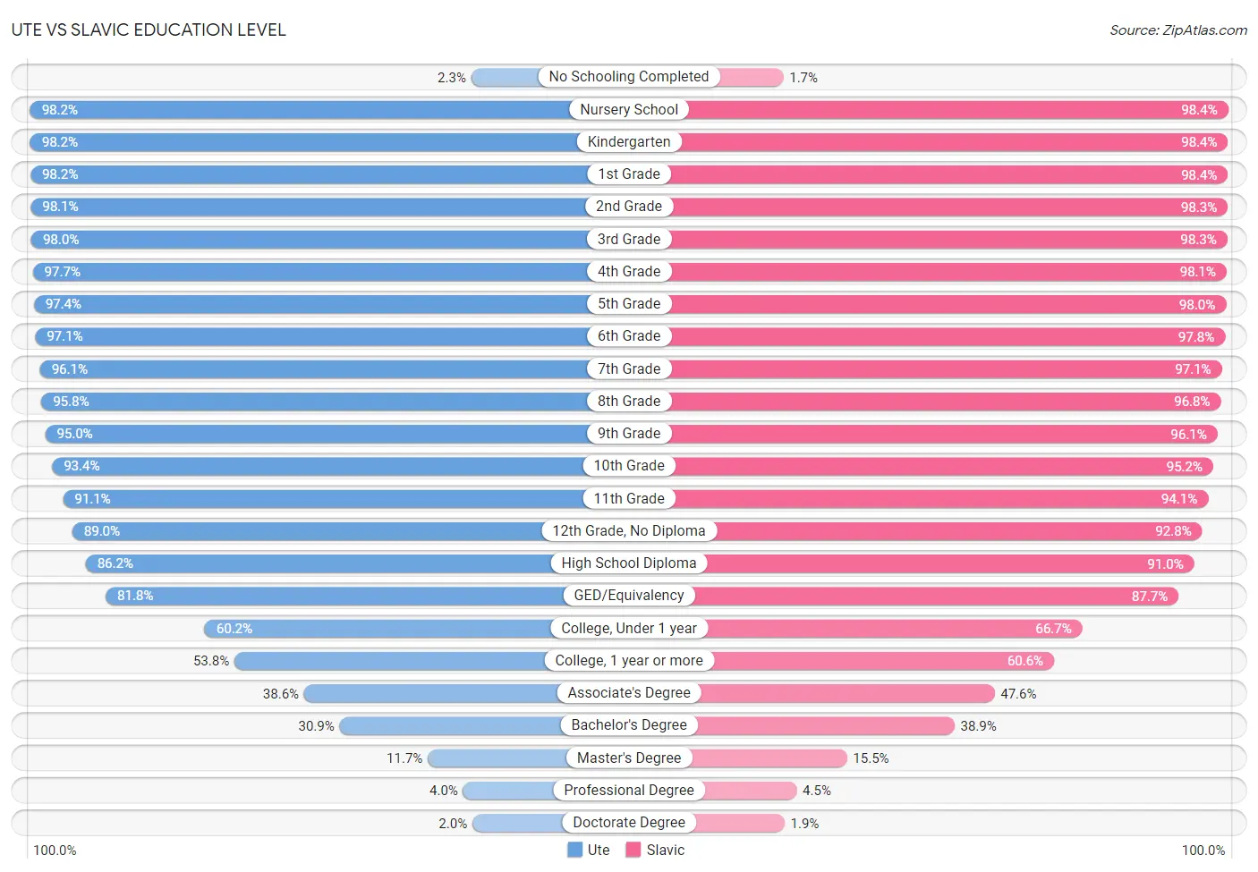Select the Kindergarten category label
This screenshot has width=1258, height=872.
coord(629,141)
